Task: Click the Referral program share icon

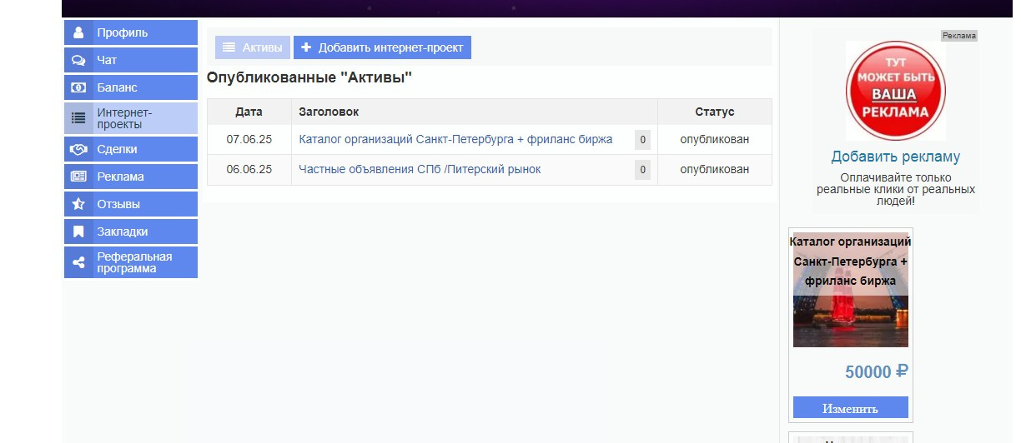Action: click(78, 263)
